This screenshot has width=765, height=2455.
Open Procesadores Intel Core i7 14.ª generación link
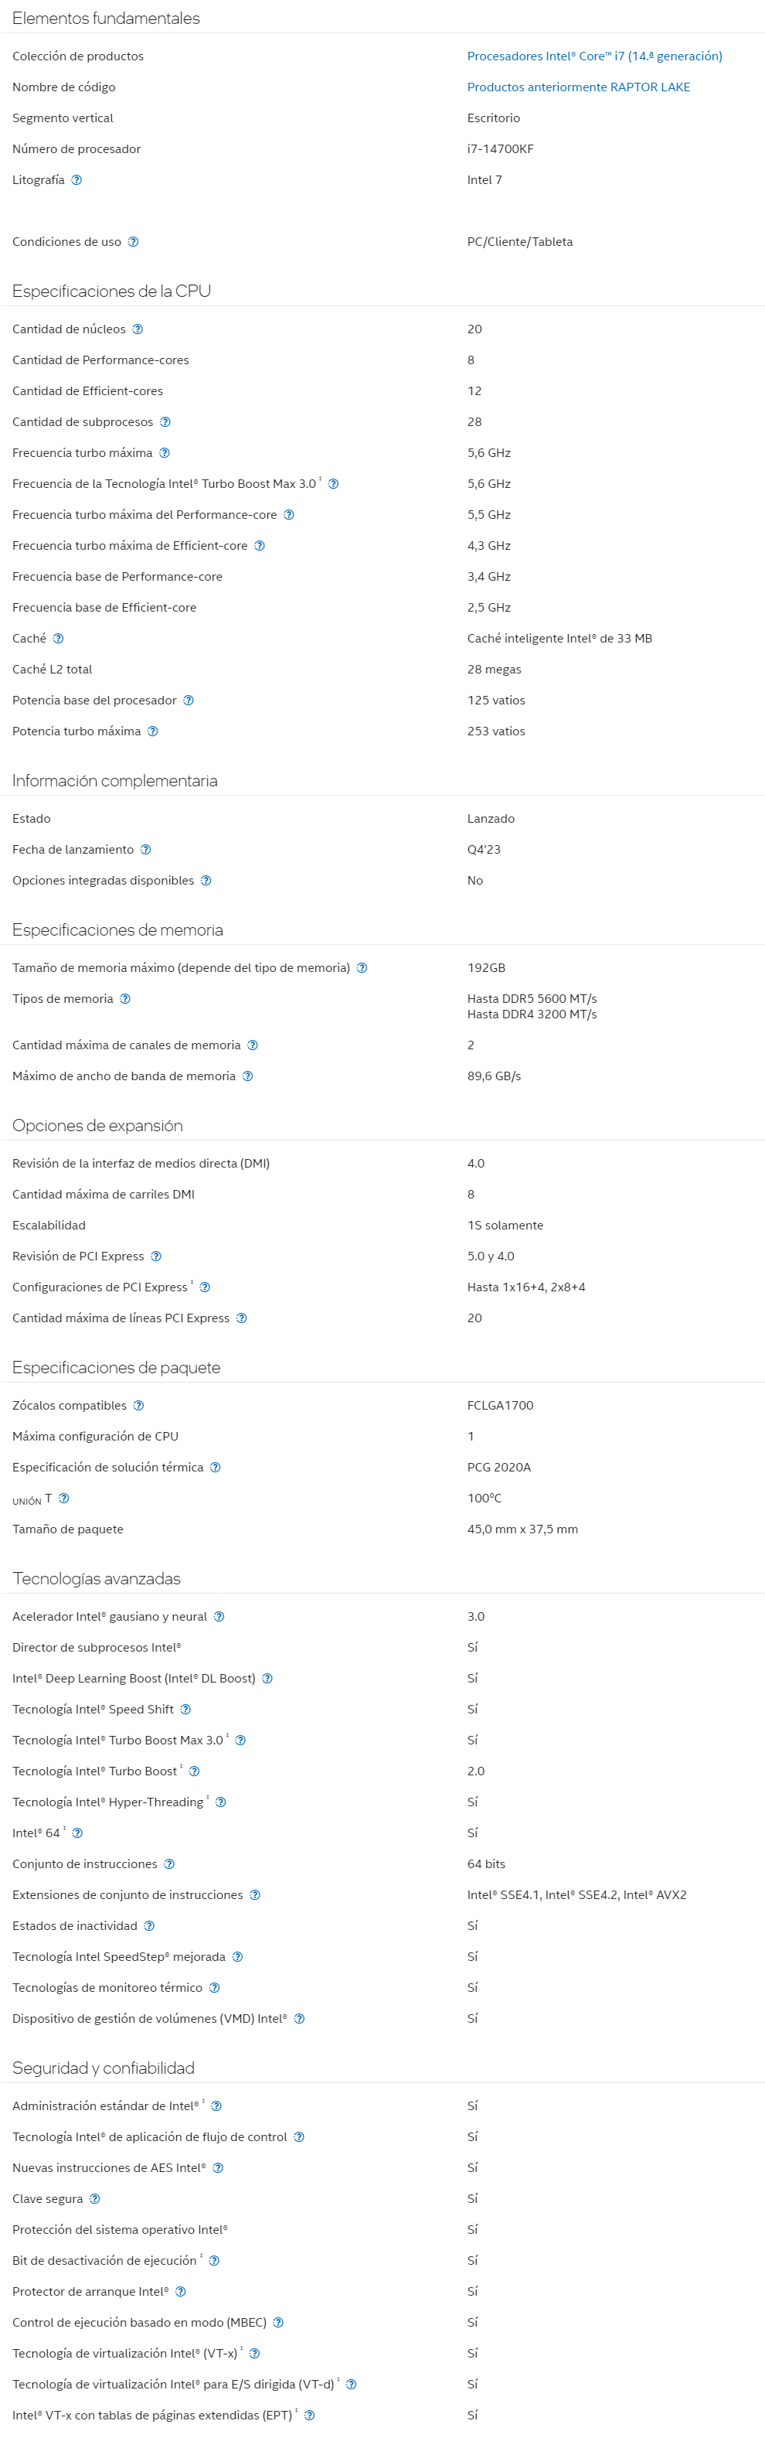(593, 56)
